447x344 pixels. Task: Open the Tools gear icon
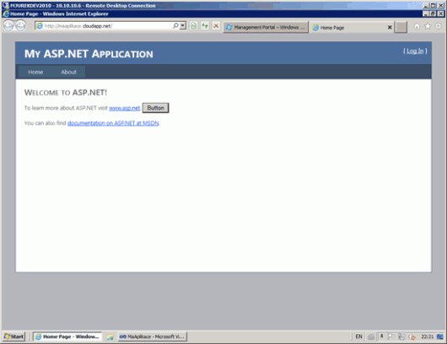pos(439,26)
